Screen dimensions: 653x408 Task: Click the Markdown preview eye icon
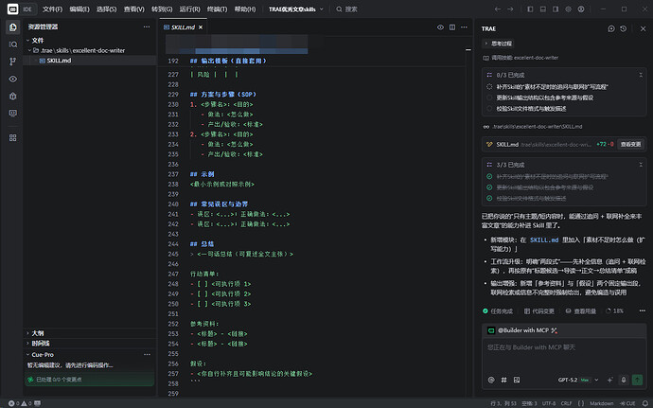click(441, 28)
